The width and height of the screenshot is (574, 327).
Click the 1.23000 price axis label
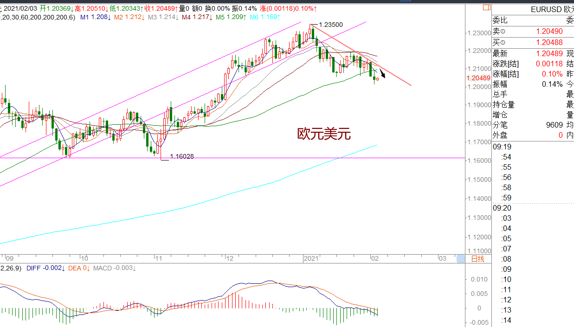(479, 33)
